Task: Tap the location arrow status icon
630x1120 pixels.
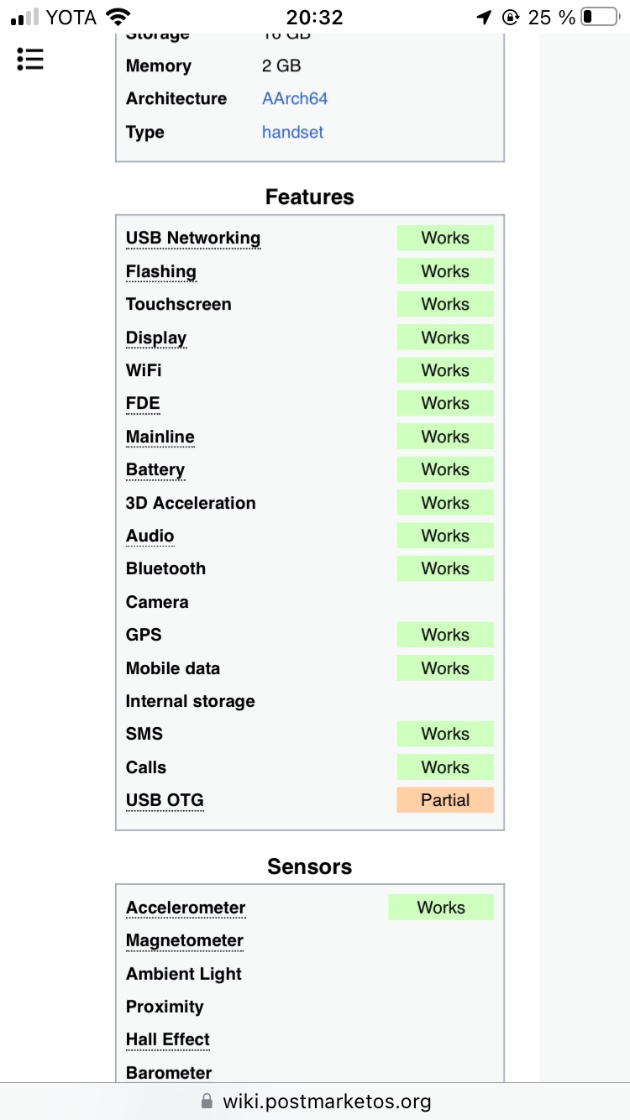Action: [x=484, y=17]
